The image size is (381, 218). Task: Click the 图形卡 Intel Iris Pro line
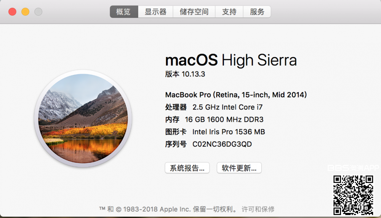[x=215, y=132]
